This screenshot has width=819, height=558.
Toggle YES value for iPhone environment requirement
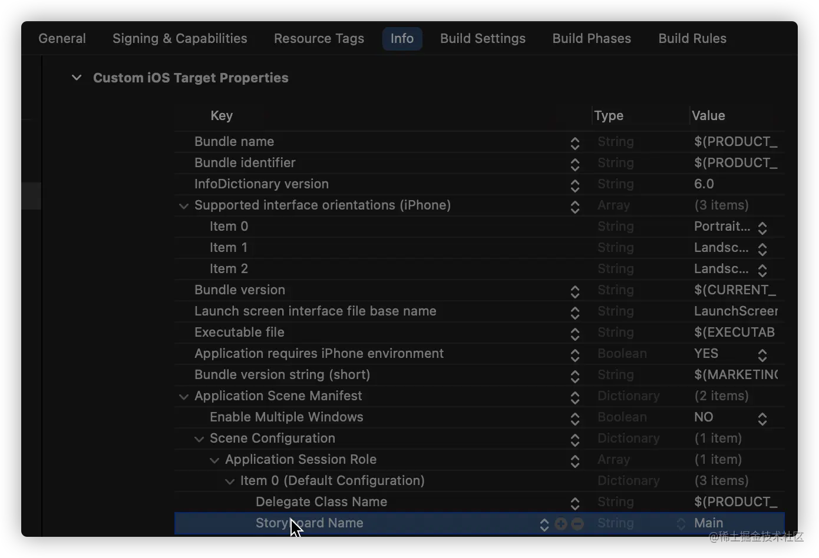coord(762,355)
